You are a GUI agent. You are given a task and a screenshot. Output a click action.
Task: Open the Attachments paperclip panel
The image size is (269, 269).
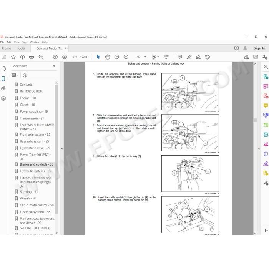(x=3, y=88)
